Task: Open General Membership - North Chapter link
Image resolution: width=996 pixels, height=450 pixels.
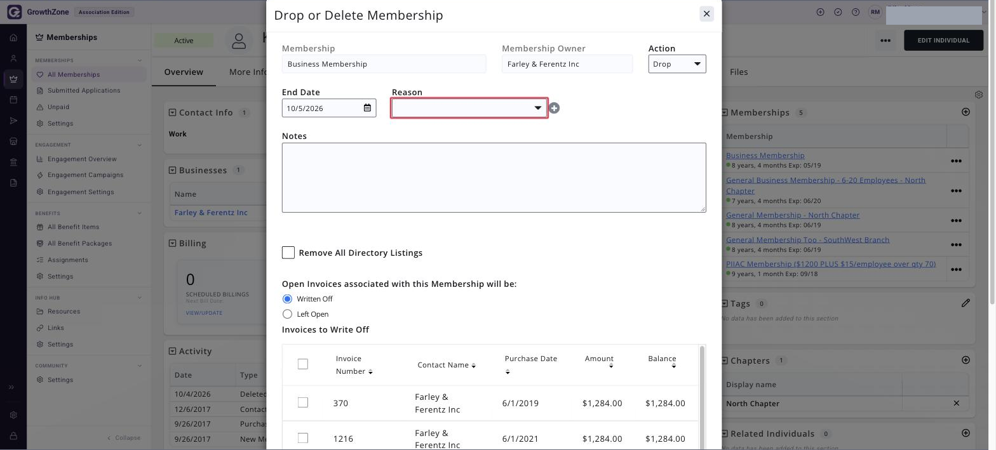Action: 793,215
